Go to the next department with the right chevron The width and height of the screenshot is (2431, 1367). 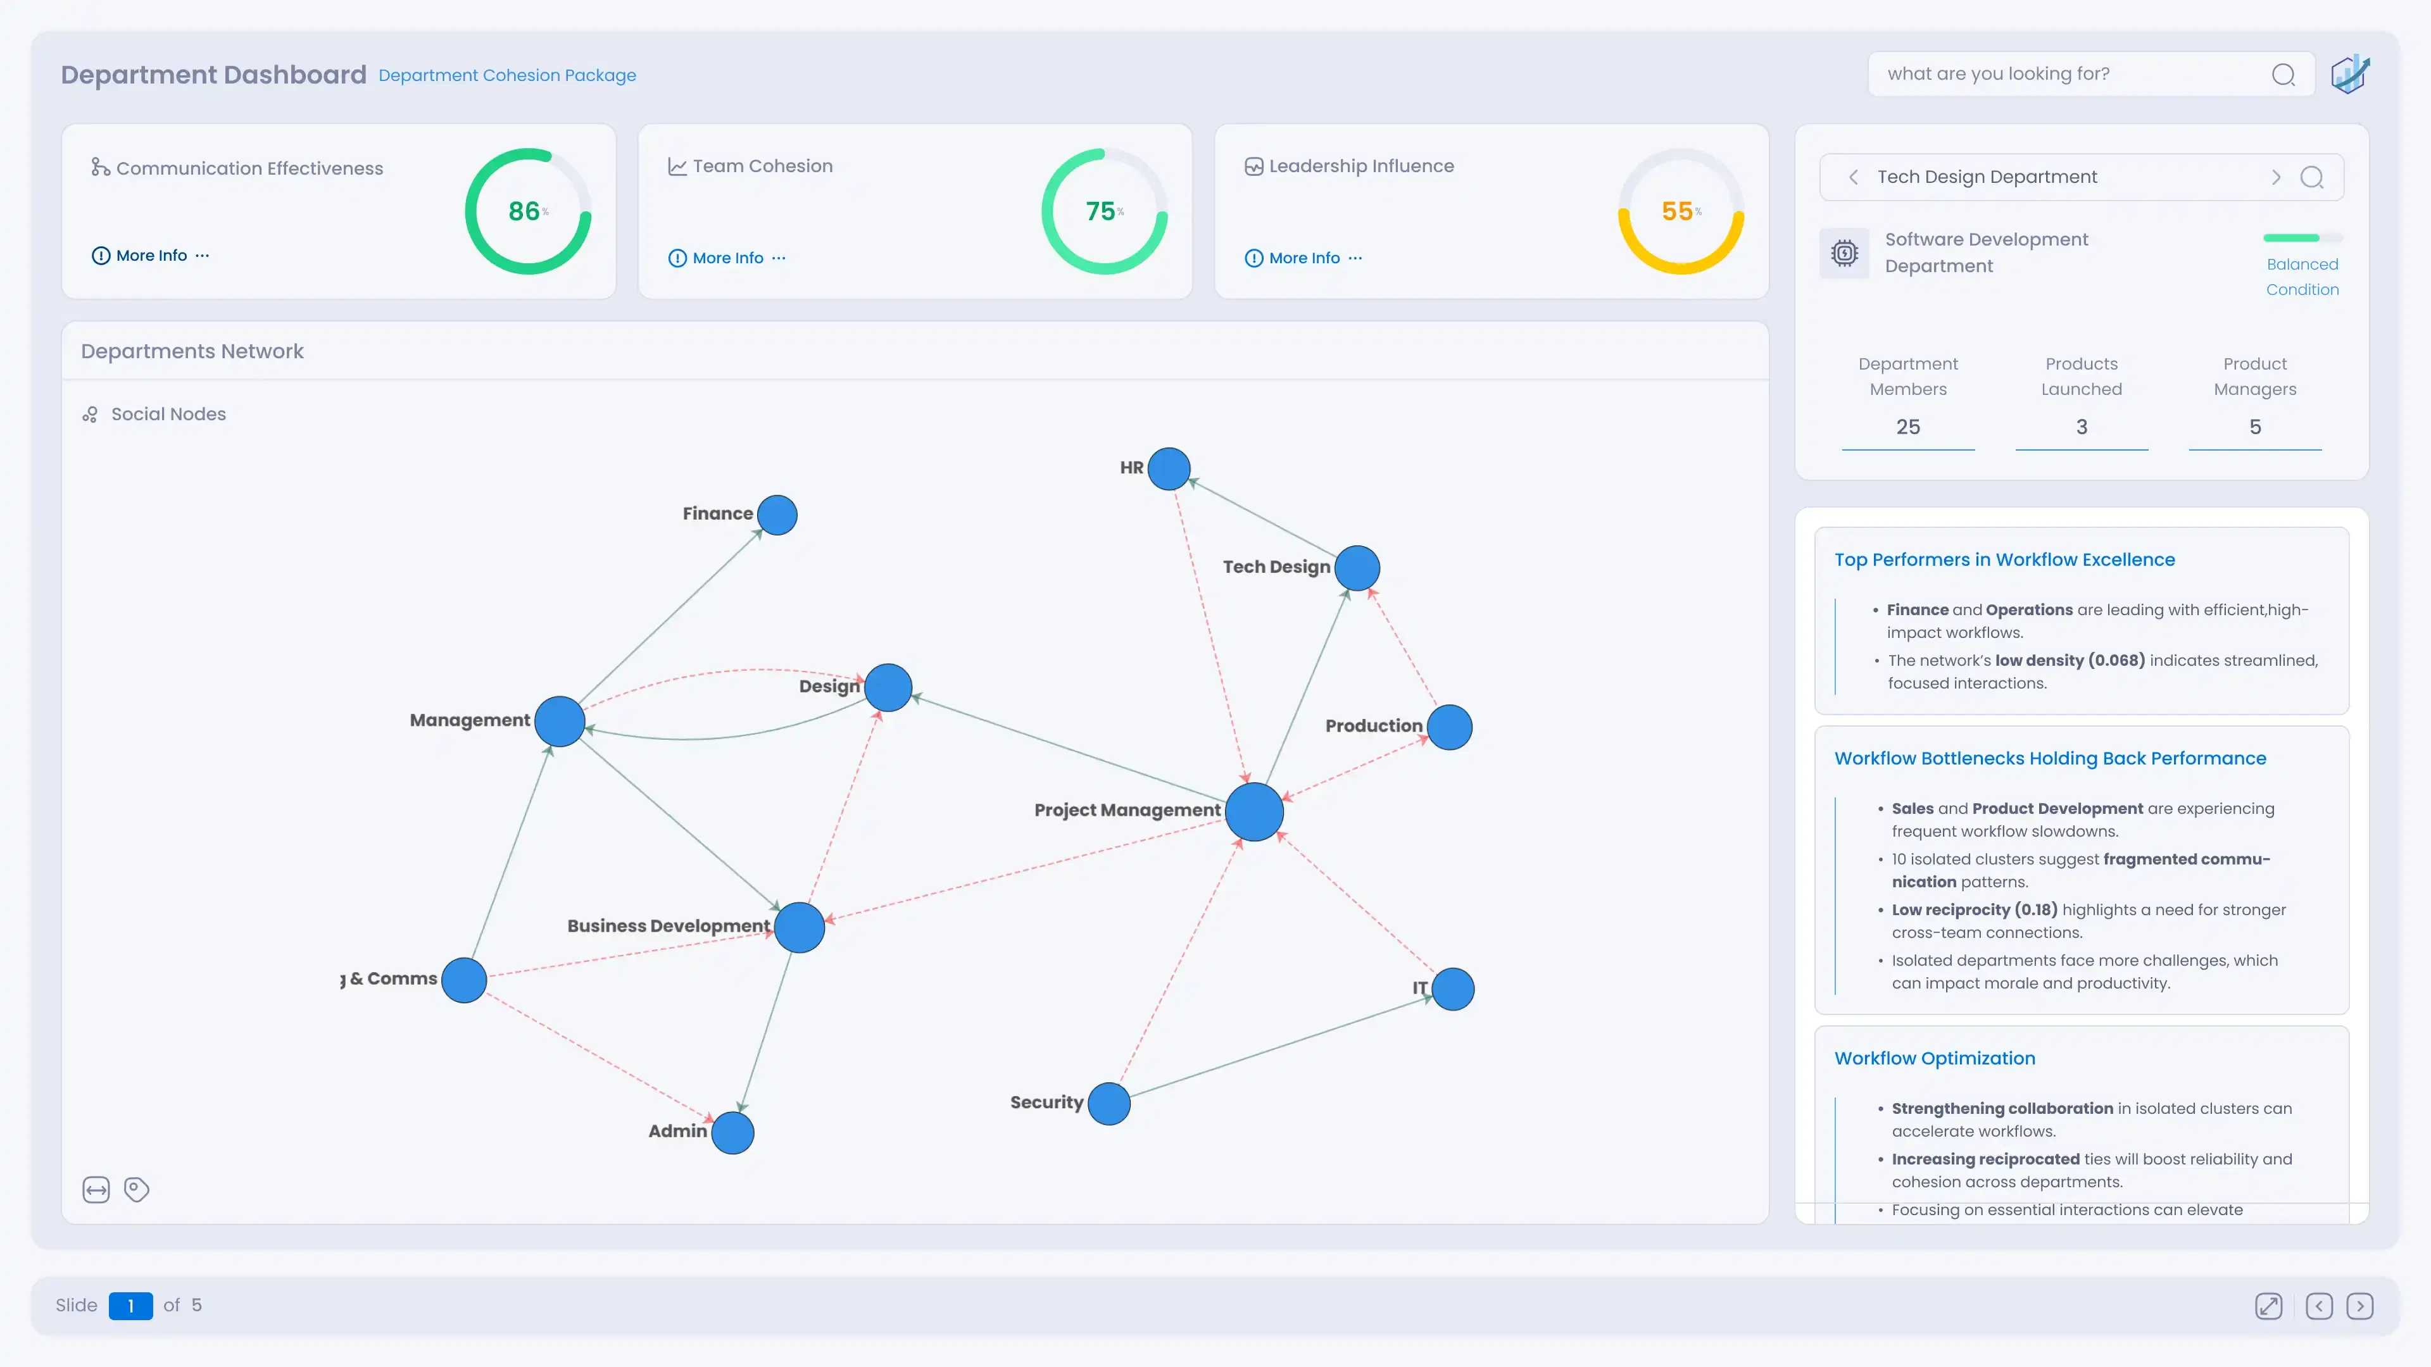pyautogui.click(x=2277, y=177)
